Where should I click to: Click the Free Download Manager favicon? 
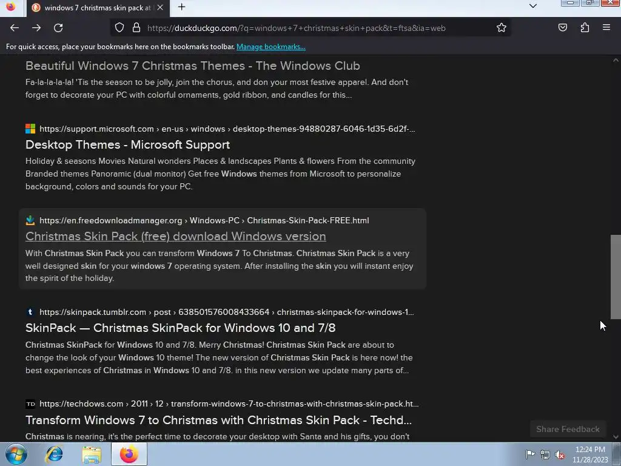[x=30, y=220]
